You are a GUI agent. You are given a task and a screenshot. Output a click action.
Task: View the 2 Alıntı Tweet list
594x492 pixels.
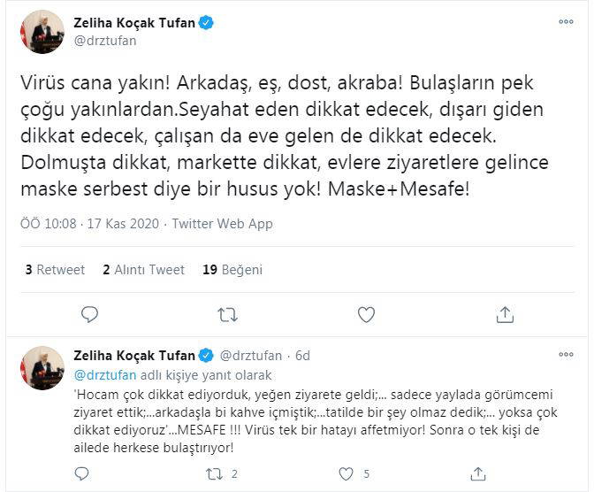[x=143, y=270]
